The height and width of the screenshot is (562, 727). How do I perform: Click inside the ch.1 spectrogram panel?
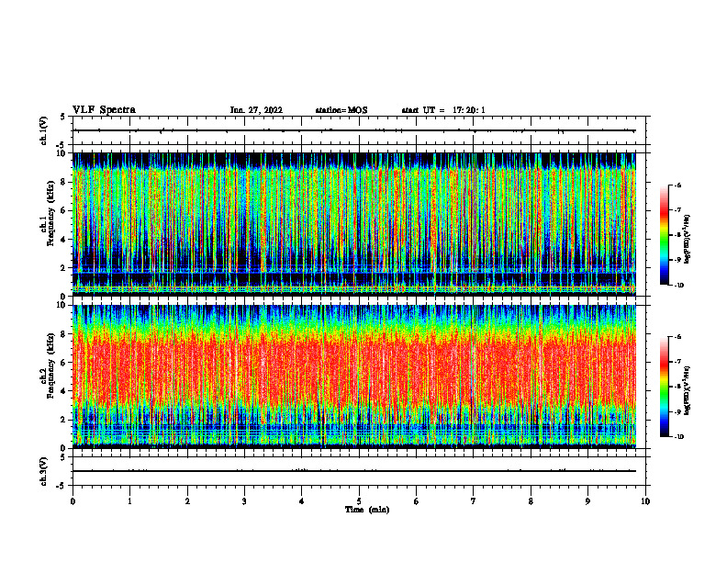click(x=354, y=224)
